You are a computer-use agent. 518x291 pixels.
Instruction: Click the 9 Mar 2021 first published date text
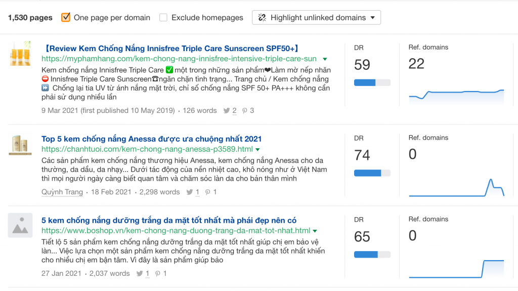(x=108, y=111)
